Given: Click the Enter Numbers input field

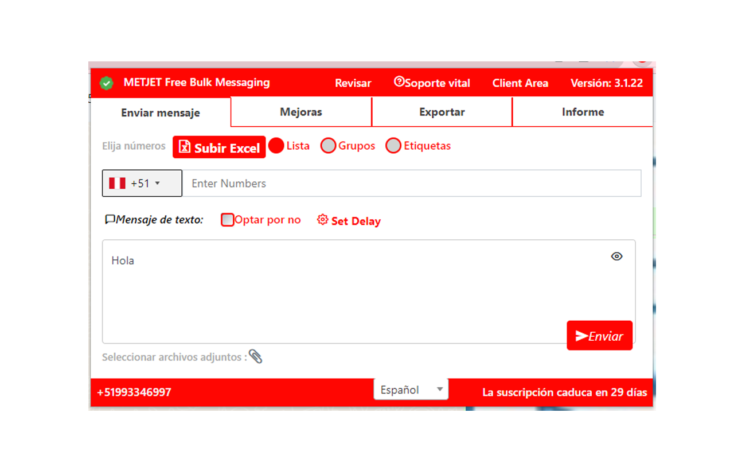Looking at the screenshot, I should 344,183.
